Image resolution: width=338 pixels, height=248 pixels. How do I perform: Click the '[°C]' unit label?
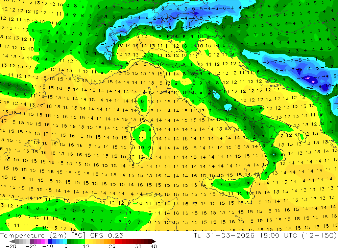point(78,235)
